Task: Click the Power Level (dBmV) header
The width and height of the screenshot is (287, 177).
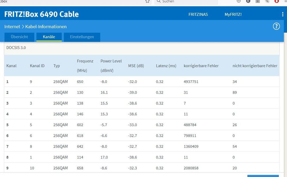Action: coord(111,66)
